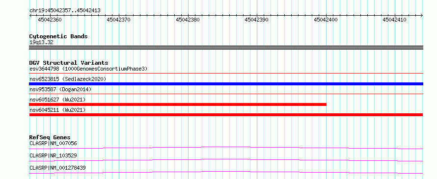
Task: Click the magenta CLASRP|NM_001278439 gene line
Action: 226,172
